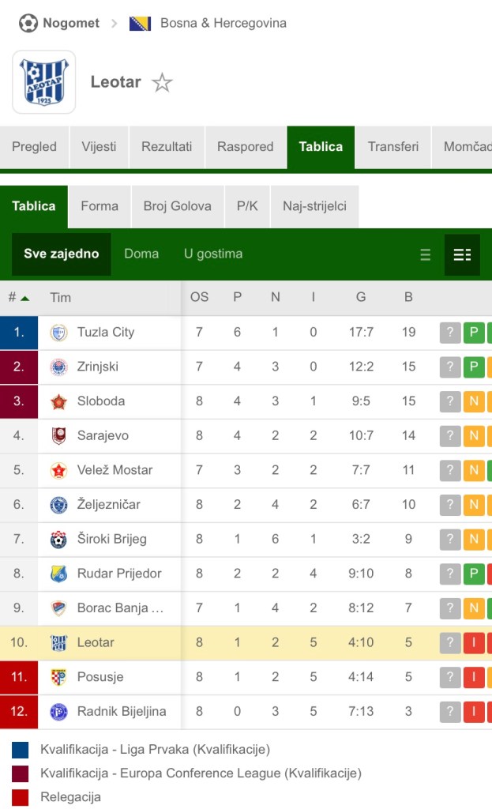The height and width of the screenshot is (809, 492).
Task: Open the Rezultati tab
Action: coord(167,147)
